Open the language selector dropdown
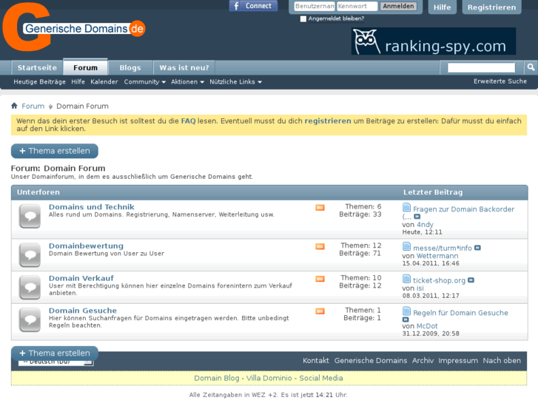538x403 pixels. pos(56,362)
